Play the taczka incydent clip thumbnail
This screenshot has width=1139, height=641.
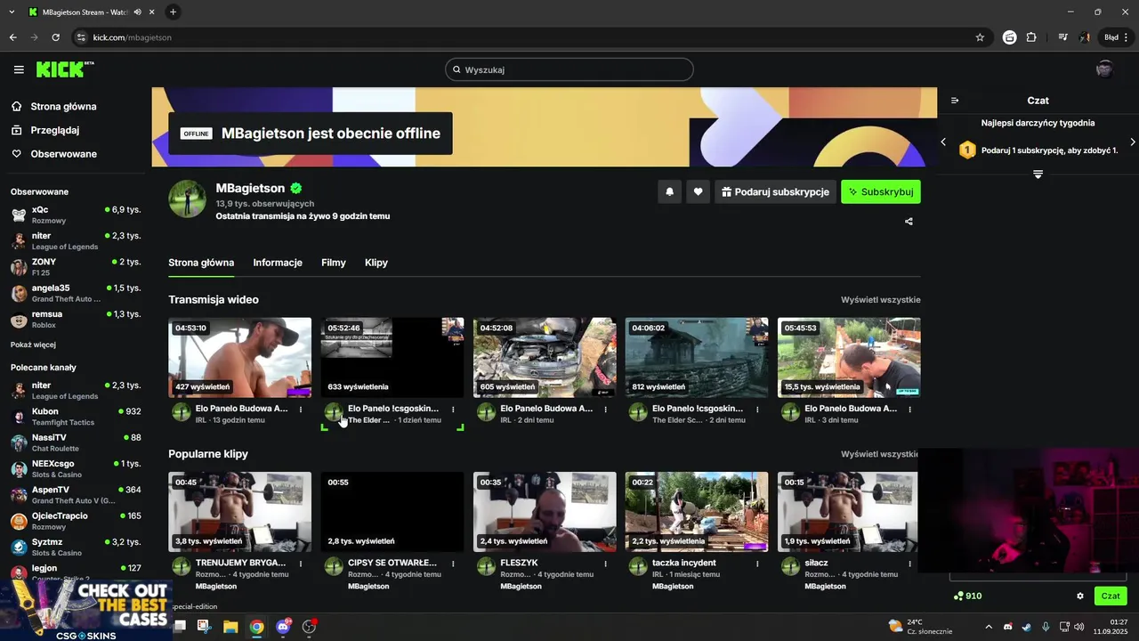coord(697,512)
